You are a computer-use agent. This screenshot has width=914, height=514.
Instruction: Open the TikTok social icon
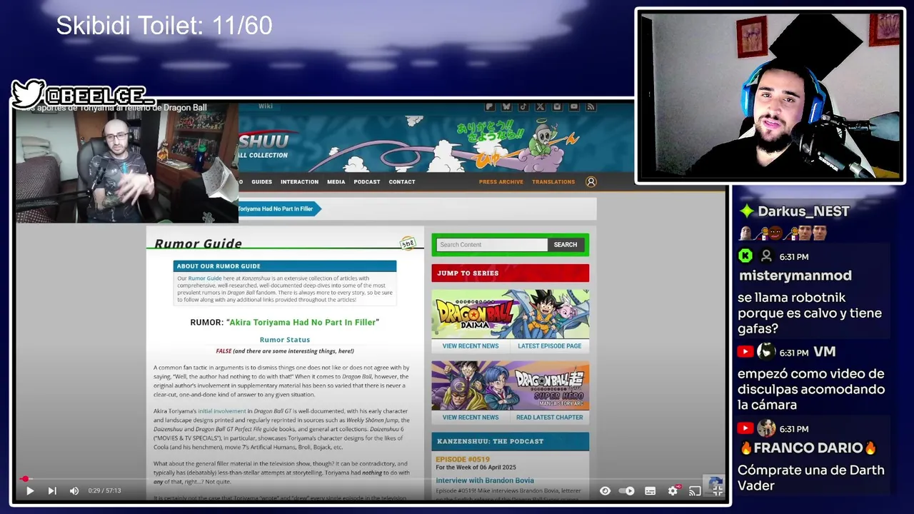click(523, 106)
